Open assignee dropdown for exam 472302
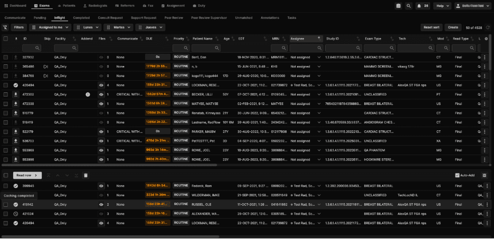Image resolution: width=494 pixels, height=239 pixels. click(x=319, y=94)
